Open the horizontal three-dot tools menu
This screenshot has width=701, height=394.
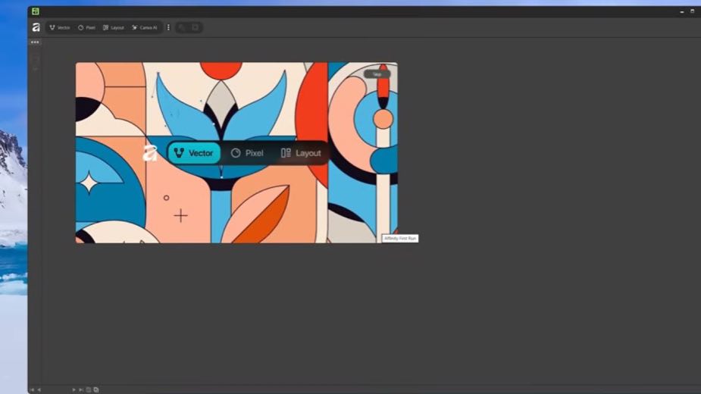pyautogui.click(x=35, y=42)
